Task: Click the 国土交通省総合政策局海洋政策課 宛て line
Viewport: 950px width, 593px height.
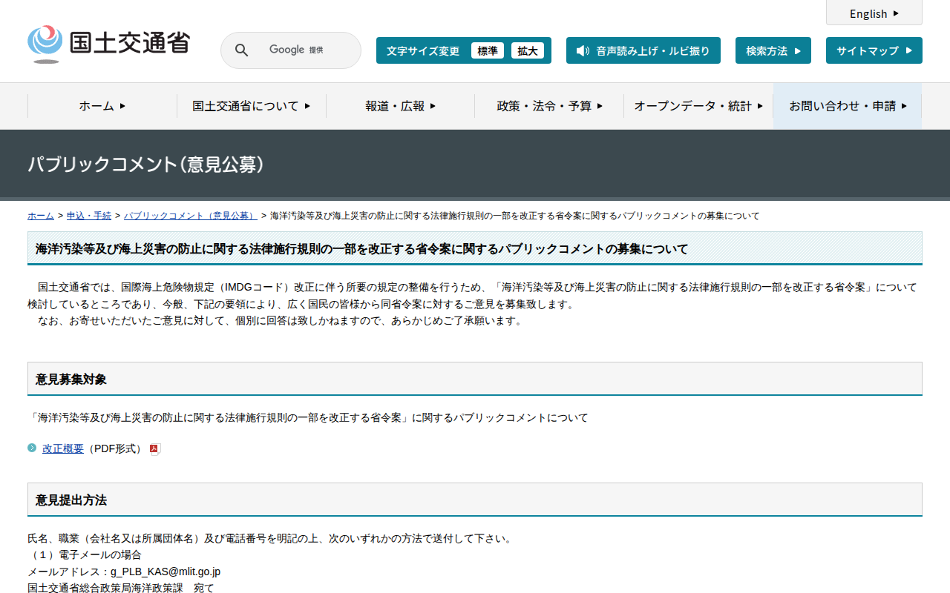Action: pyautogui.click(x=121, y=588)
